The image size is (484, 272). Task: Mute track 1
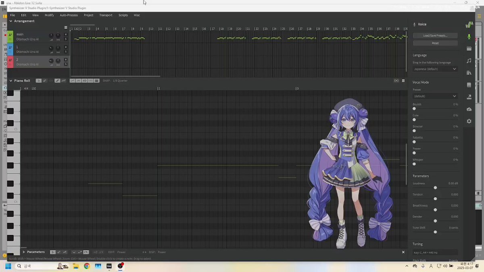[66, 47]
